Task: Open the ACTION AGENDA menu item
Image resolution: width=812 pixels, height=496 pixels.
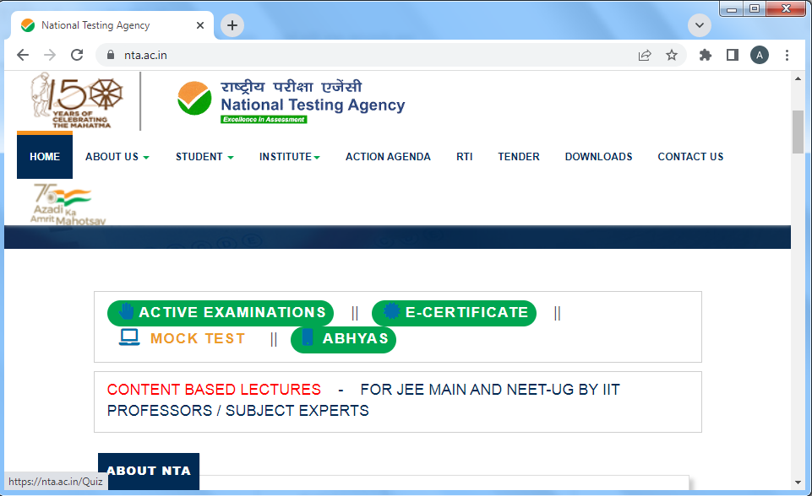Action: coord(388,157)
